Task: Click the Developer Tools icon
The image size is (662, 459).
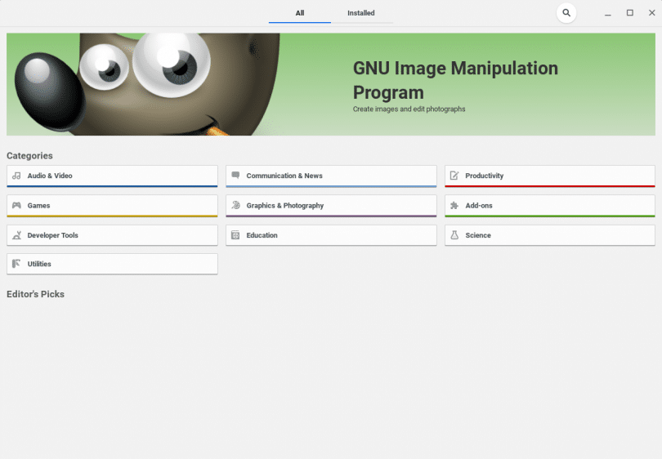Action: coord(16,235)
